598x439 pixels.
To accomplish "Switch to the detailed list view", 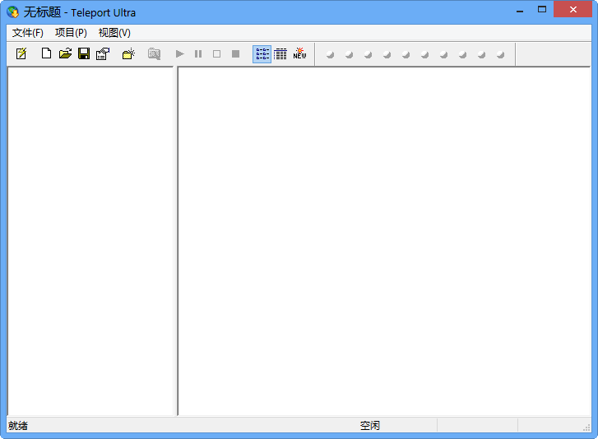I will coord(280,54).
